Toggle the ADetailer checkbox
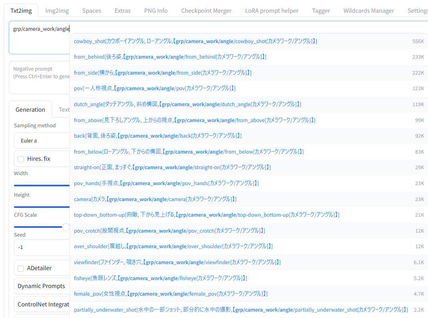The image size is (428, 318). [x=21, y=268]
